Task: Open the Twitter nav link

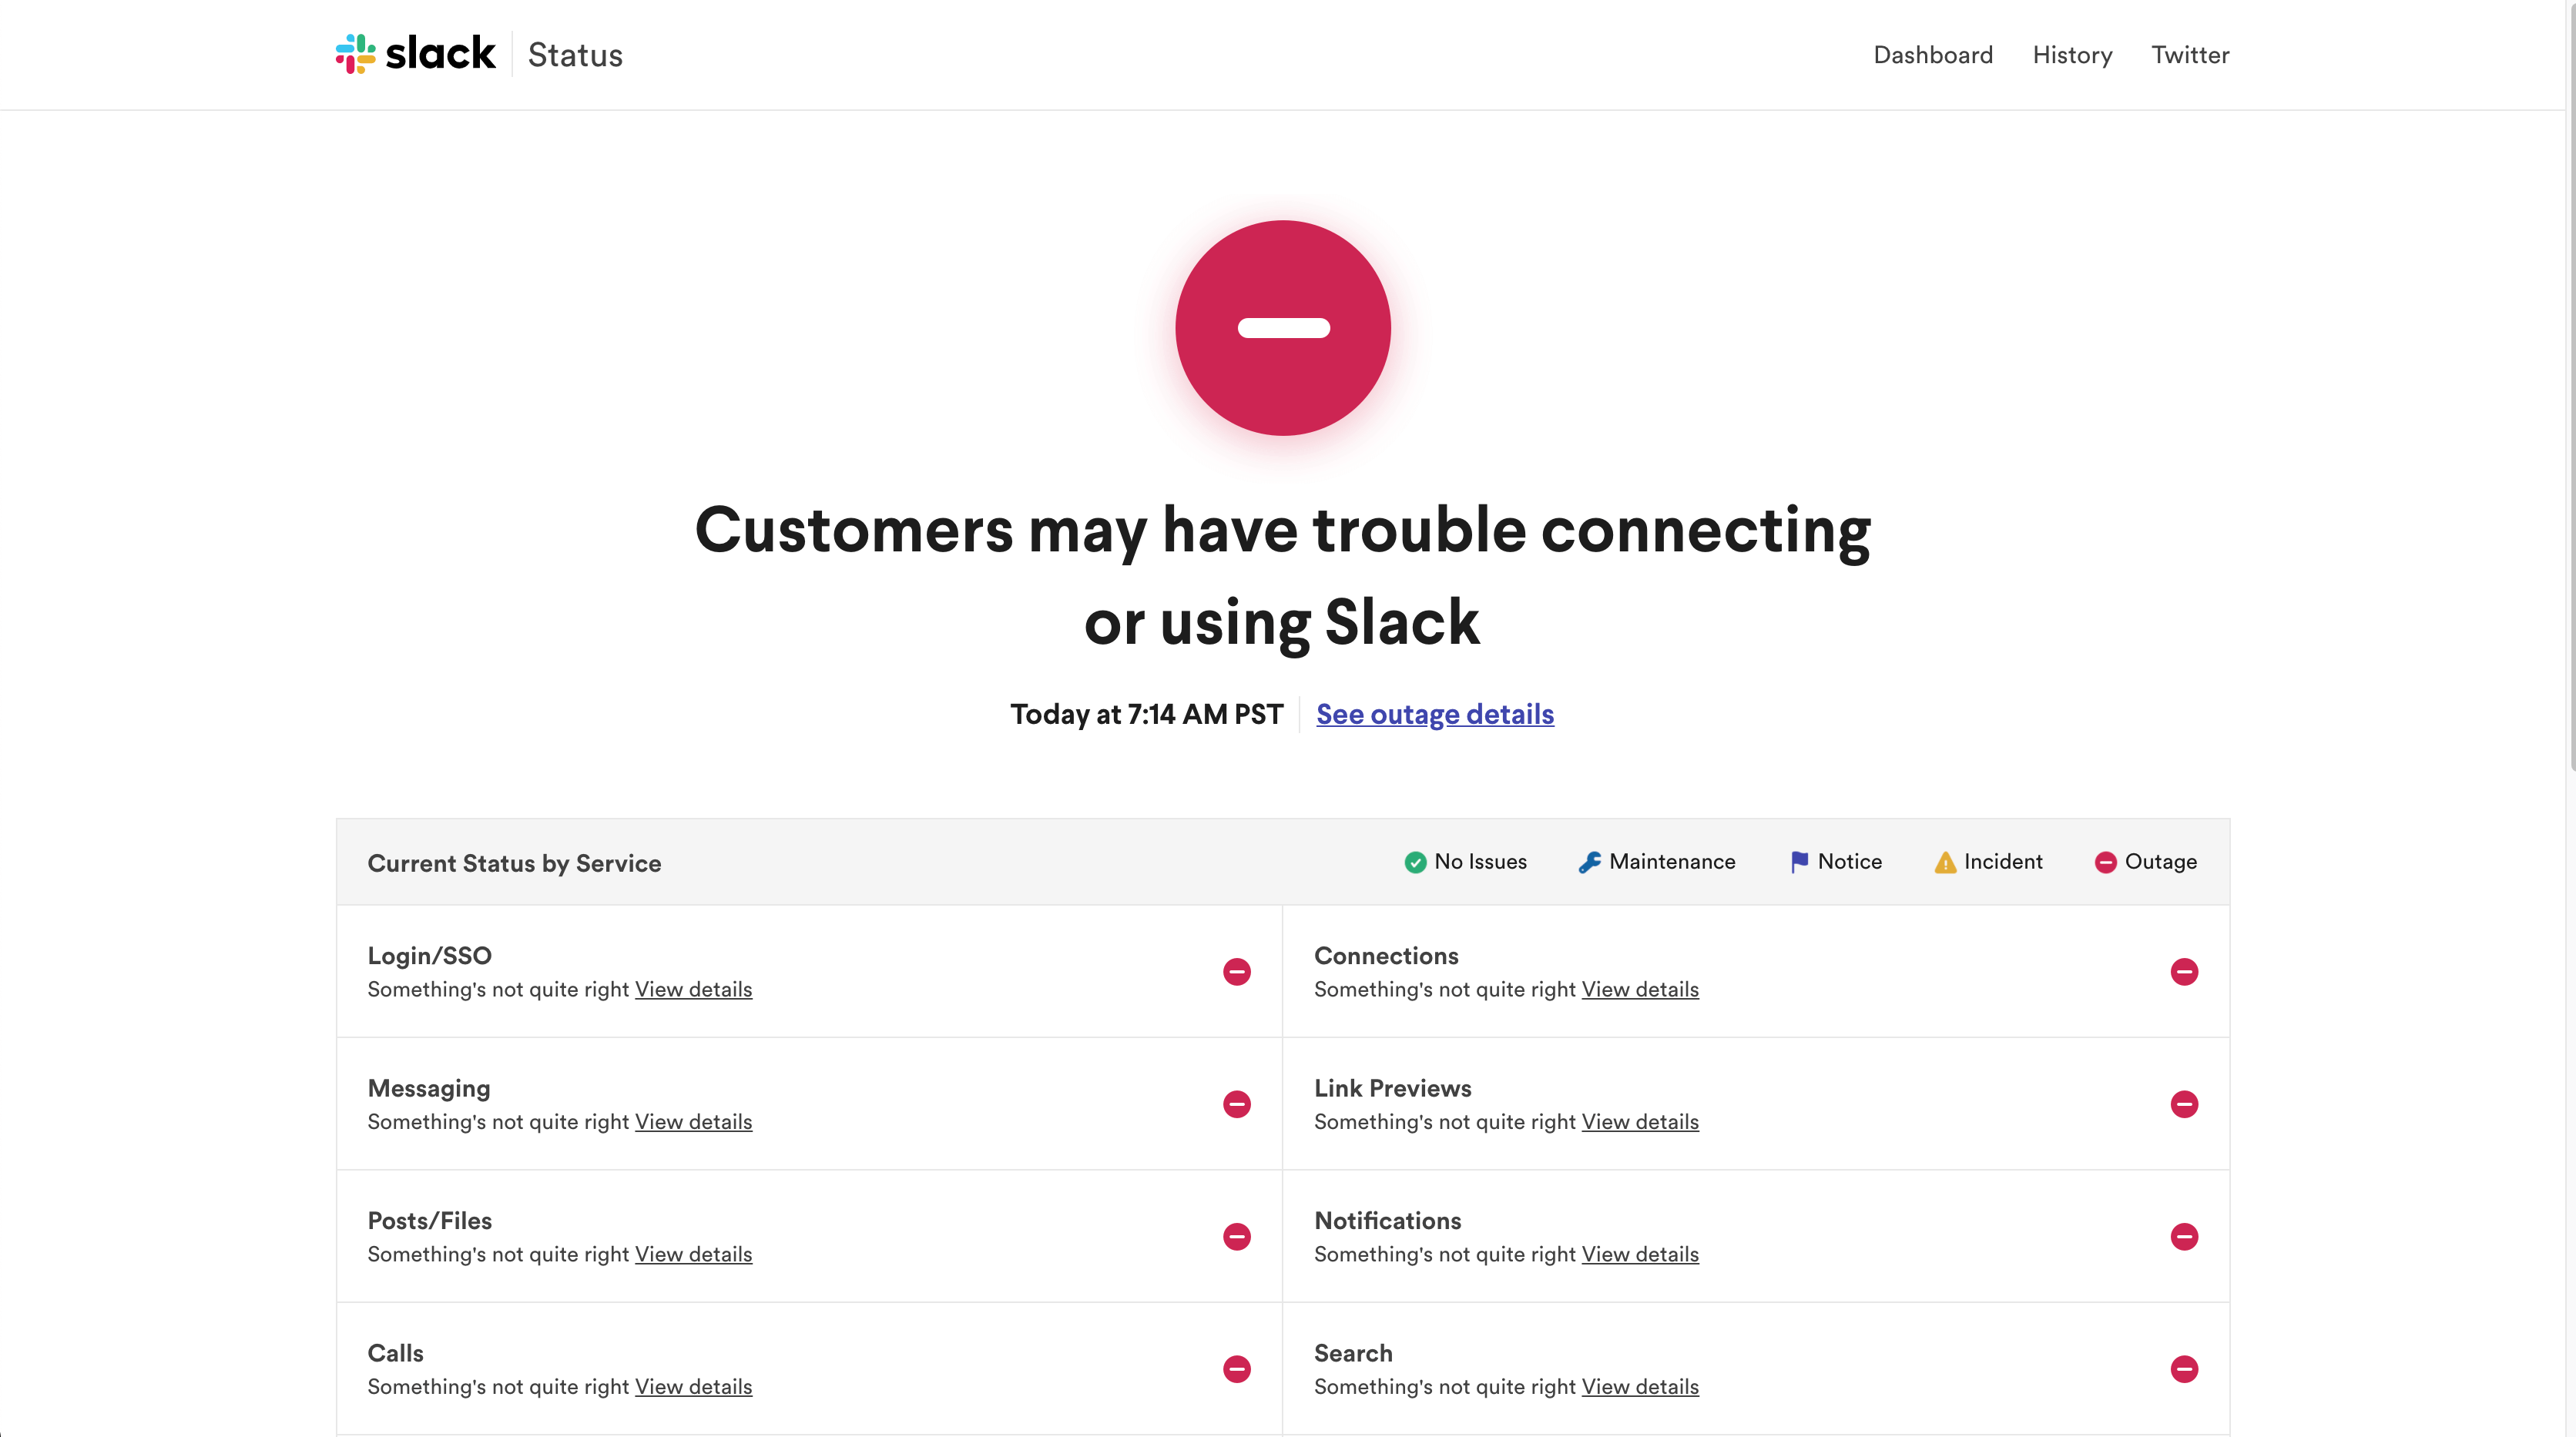Action: click(x=2190, y=55)
